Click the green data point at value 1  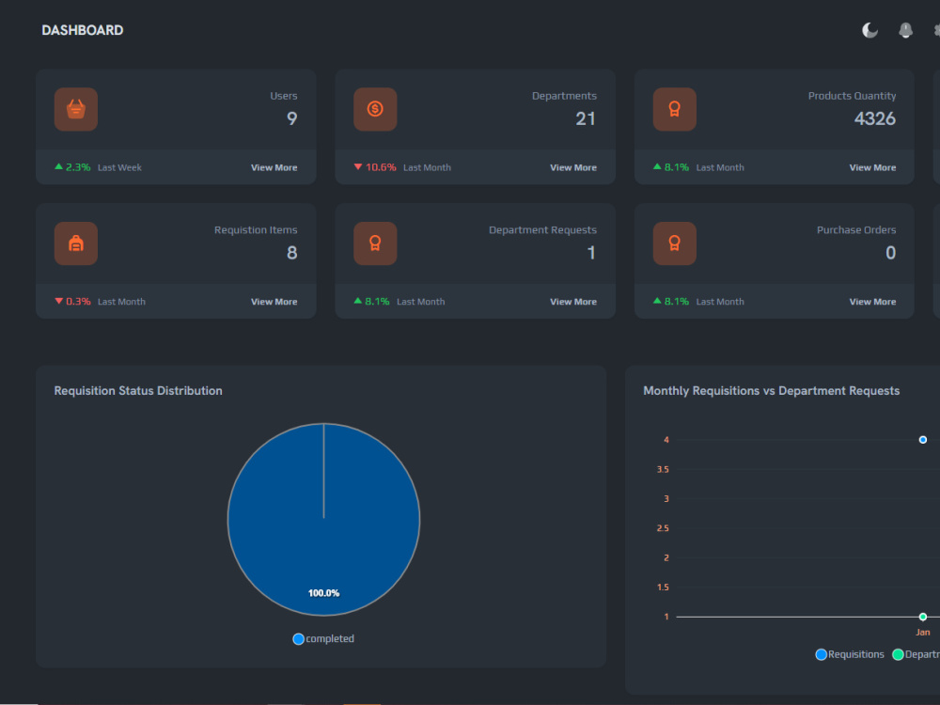pos(923,617)
